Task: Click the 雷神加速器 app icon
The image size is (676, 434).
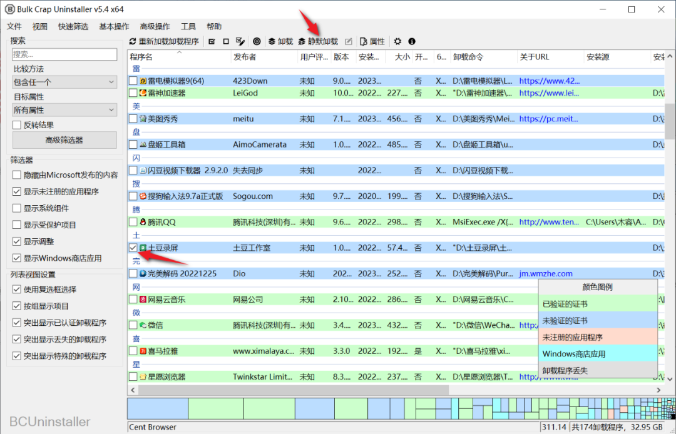Action: point(143,93)
